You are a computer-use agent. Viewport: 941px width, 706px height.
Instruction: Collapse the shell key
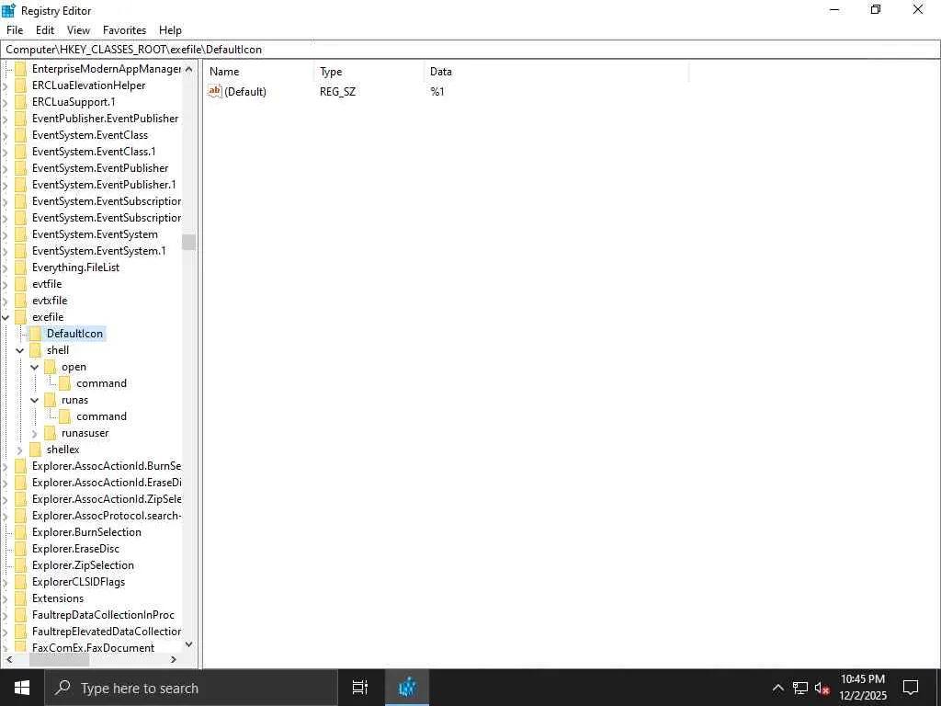[20, 350]
